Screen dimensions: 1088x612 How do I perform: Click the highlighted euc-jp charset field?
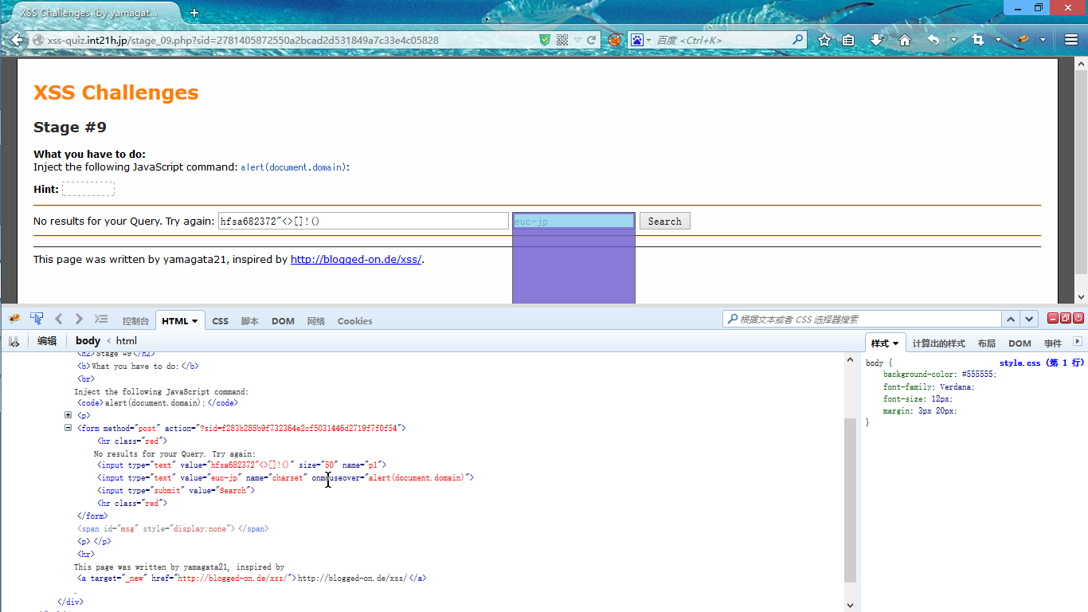pos(573,221)
